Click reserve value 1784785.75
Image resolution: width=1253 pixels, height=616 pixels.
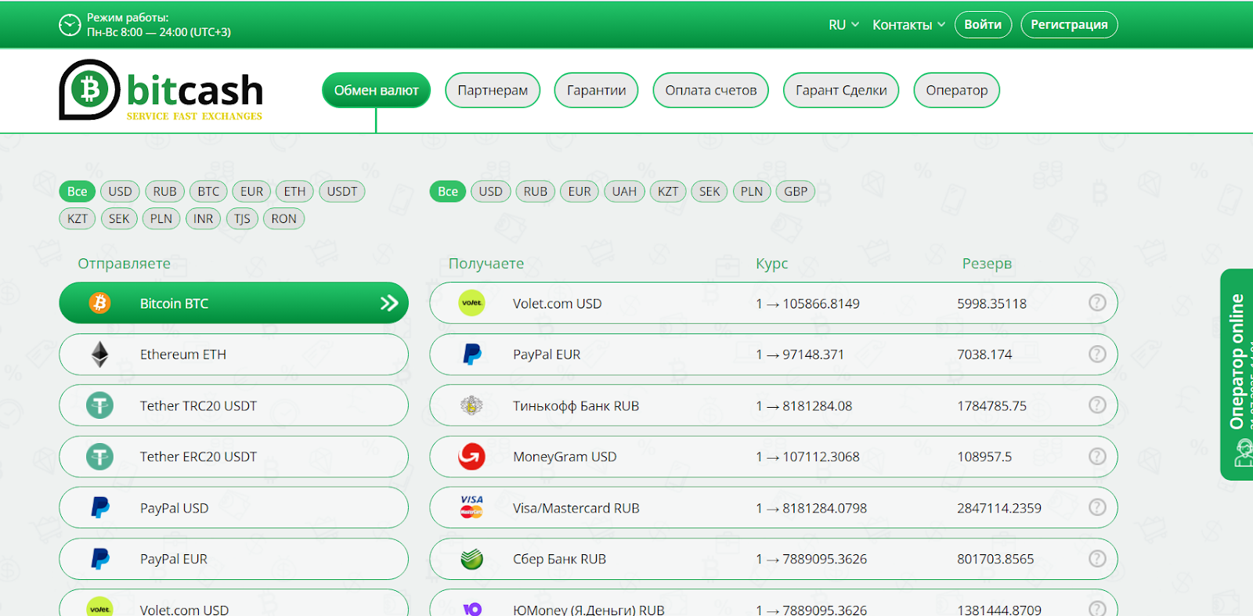(x=991, y=405)
